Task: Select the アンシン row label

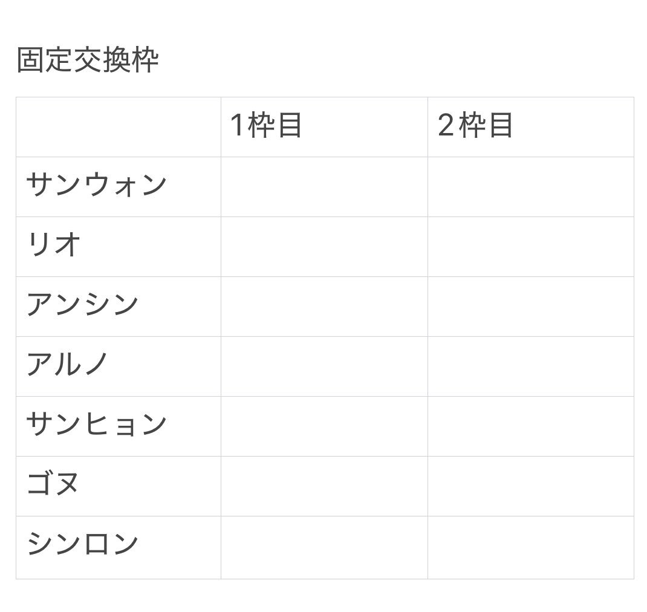Action: click(x=83, y=305)
